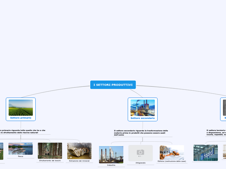
Task: Click the Edilizia (costruzione delle case) label
Action: (172, 161)
